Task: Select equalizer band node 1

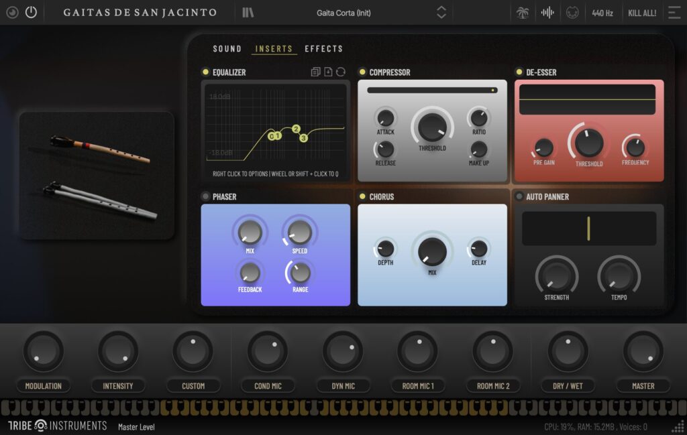Action: 278,136
